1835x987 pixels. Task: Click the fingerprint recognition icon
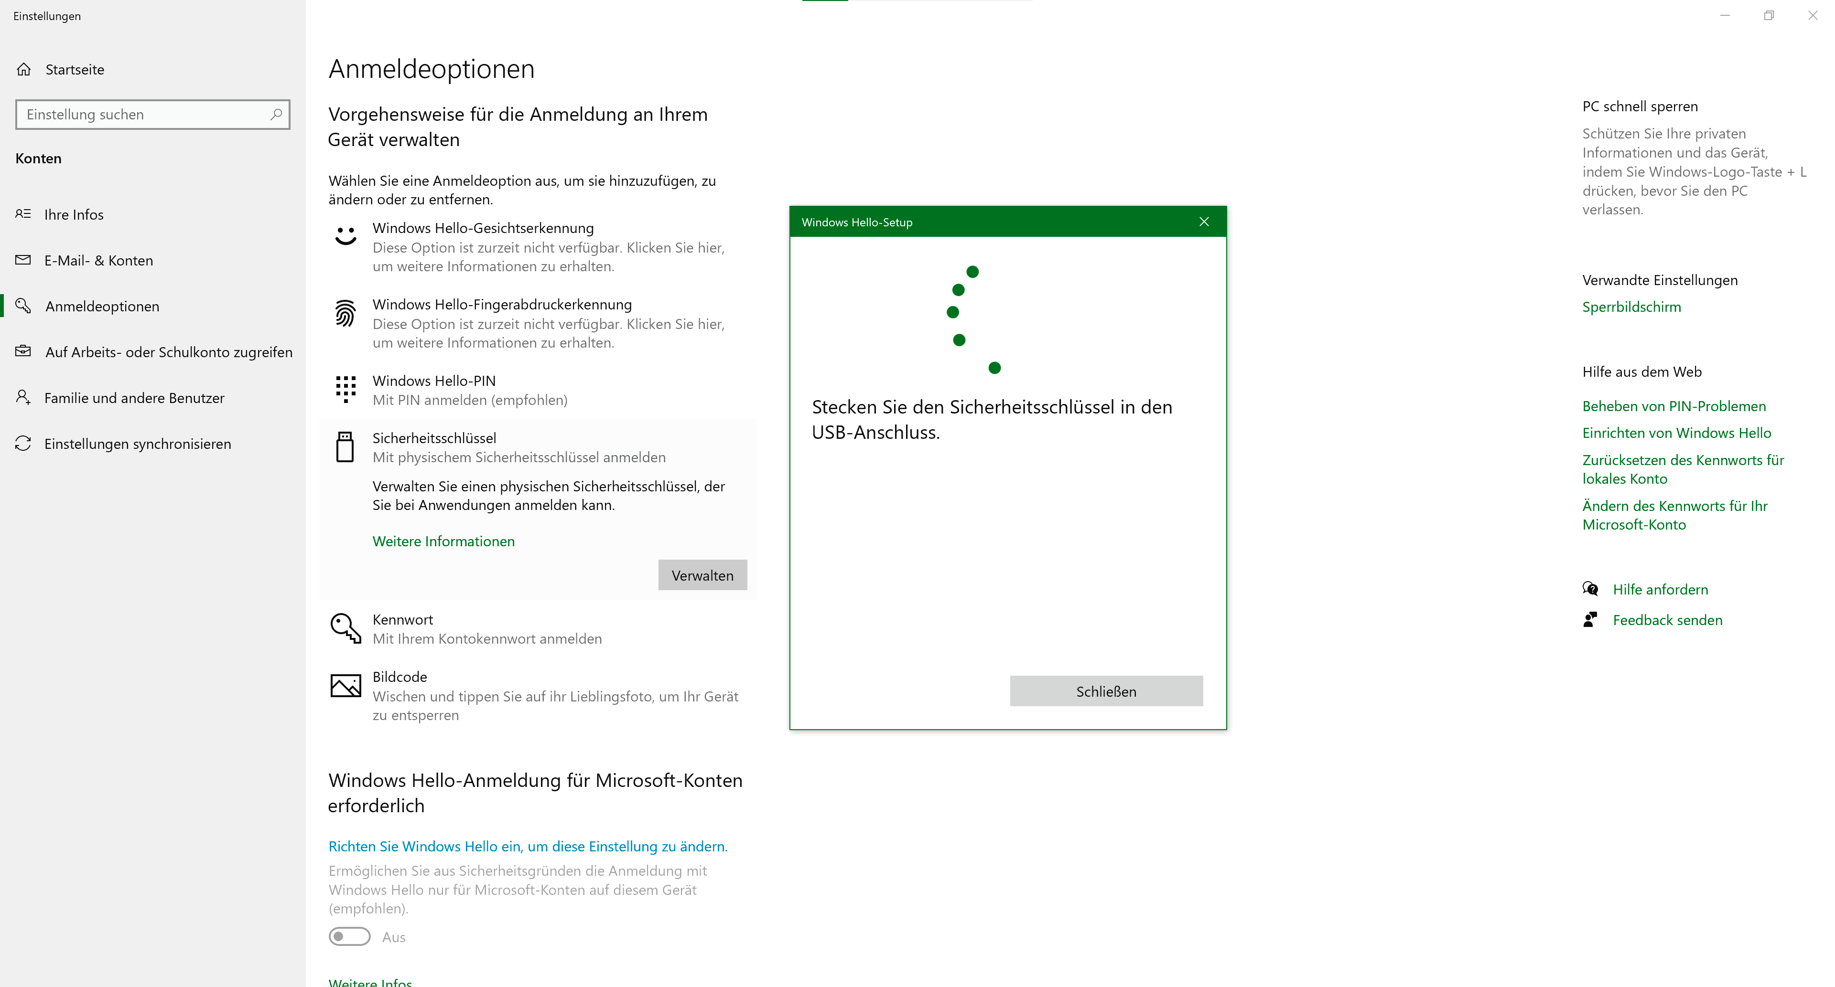pyautogui.click(x=345, y=313)
